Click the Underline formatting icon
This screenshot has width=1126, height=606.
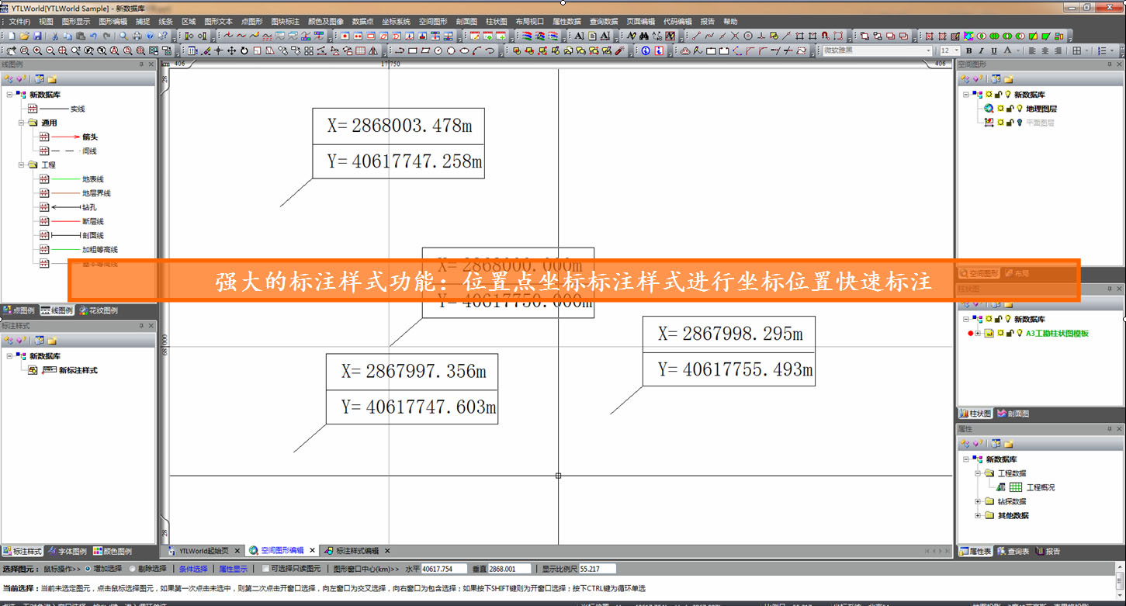click(x=994, y=50)
